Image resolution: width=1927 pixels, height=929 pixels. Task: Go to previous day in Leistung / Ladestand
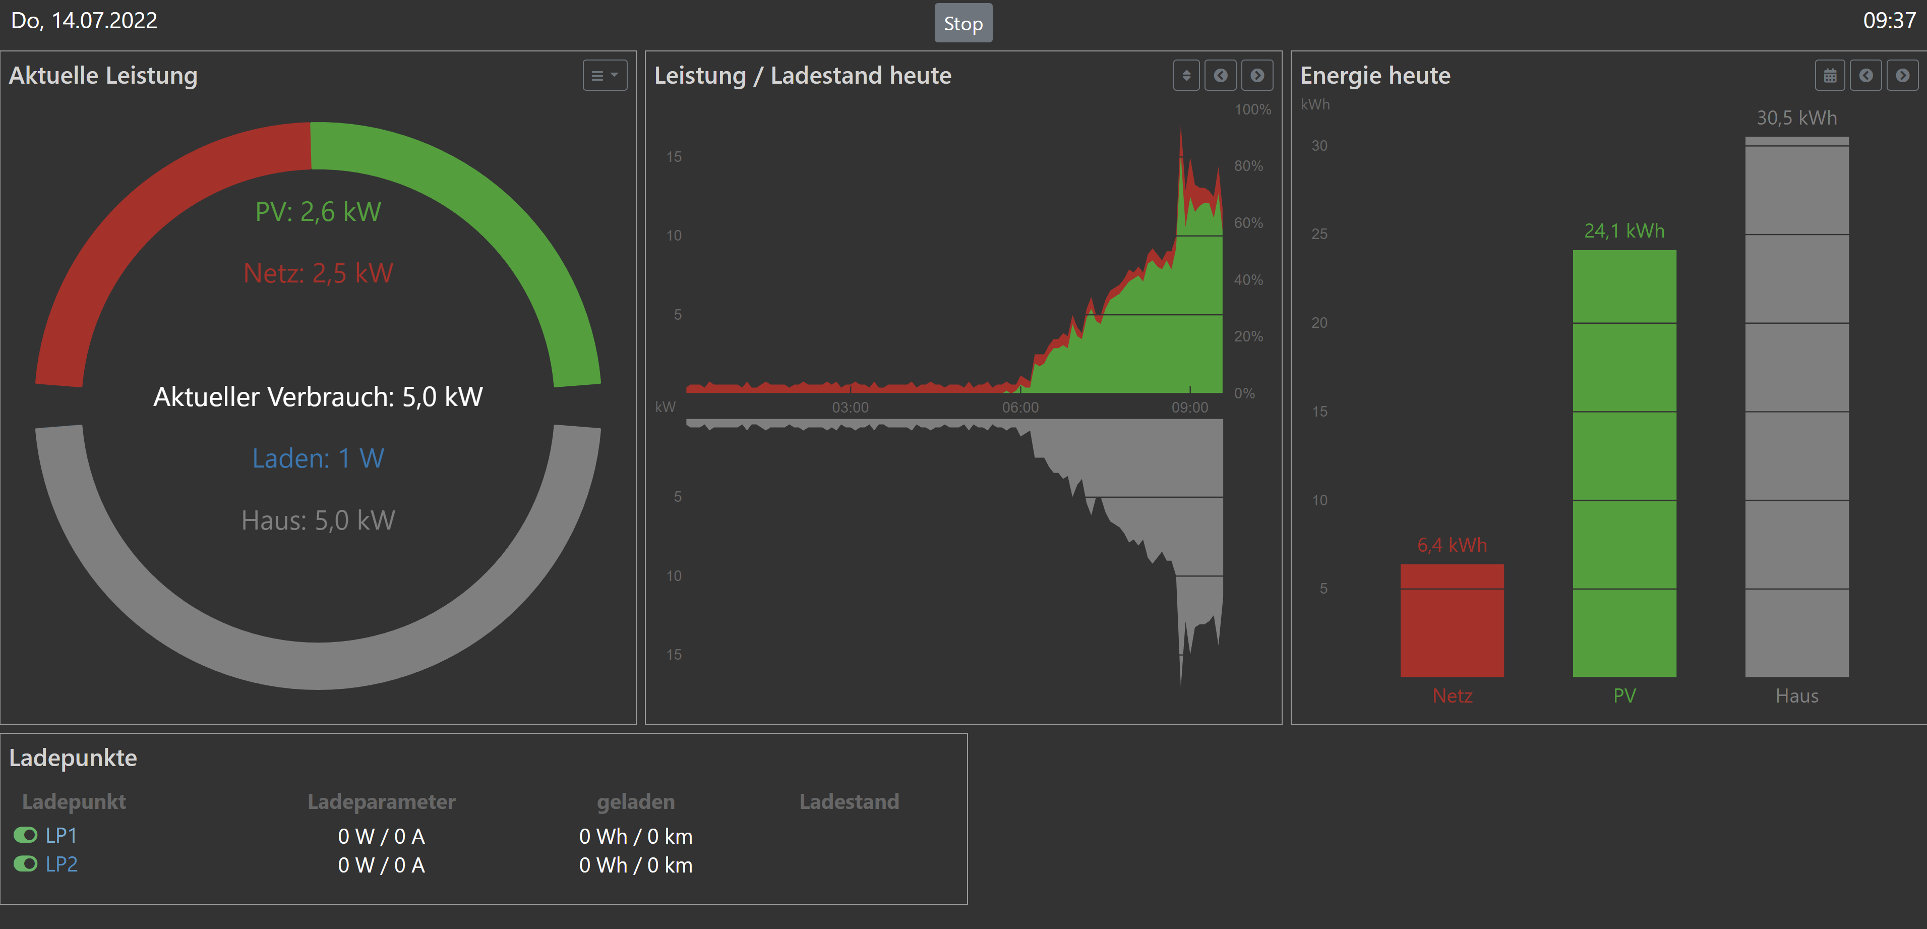[1221, 76]
